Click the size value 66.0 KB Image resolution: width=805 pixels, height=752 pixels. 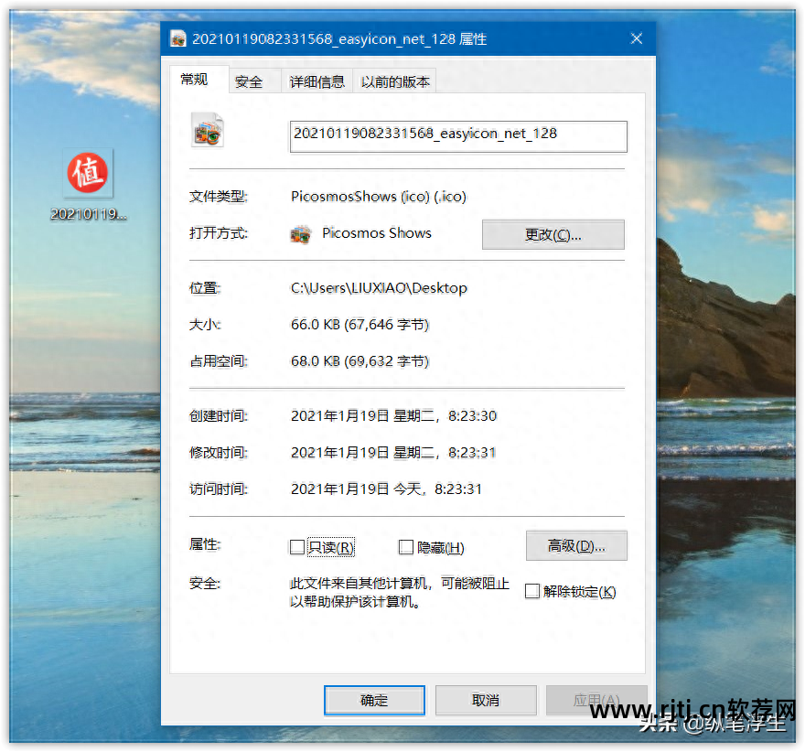pyautogui.click(x=360, y=325)
